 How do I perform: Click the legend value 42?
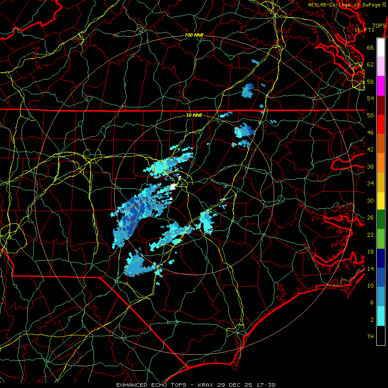pos(370,150)
